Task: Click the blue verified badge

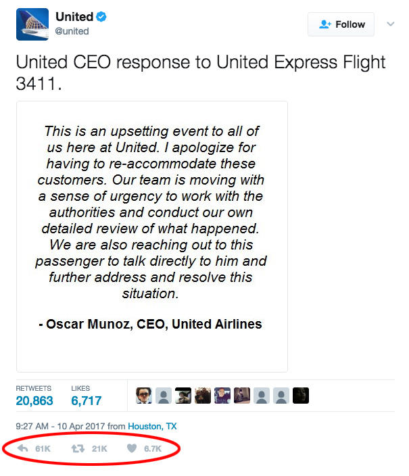Action: (x=101, y=17)
